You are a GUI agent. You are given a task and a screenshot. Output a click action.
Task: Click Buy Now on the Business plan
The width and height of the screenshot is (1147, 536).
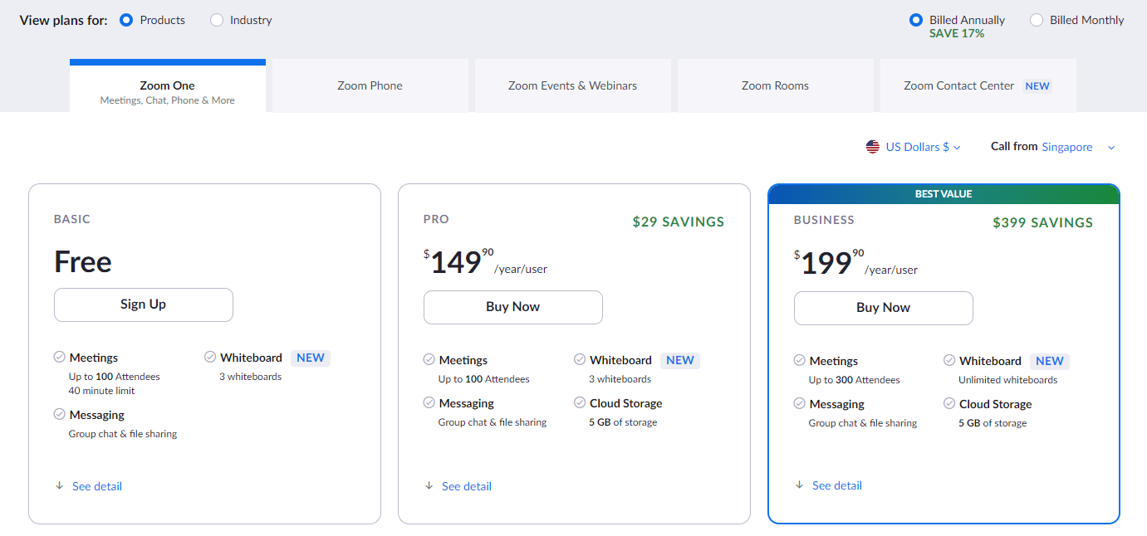(884, 308)
